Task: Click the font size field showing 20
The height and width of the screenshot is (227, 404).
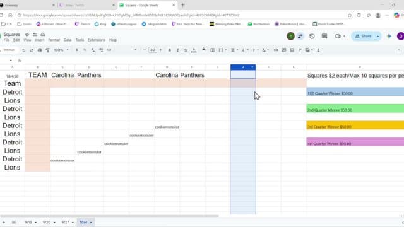Action: pyautogui.click(x=153, y=50)
